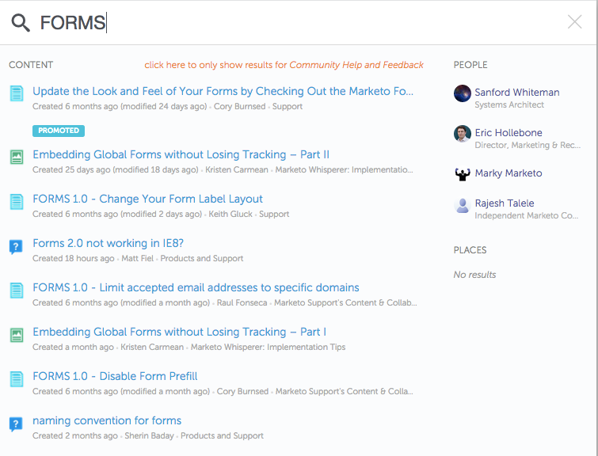Open 'Embedding Global Forms – Part II' result
The height and width of the screenshot is (456, 598).
pyautogui.click(x=181, y=154)
